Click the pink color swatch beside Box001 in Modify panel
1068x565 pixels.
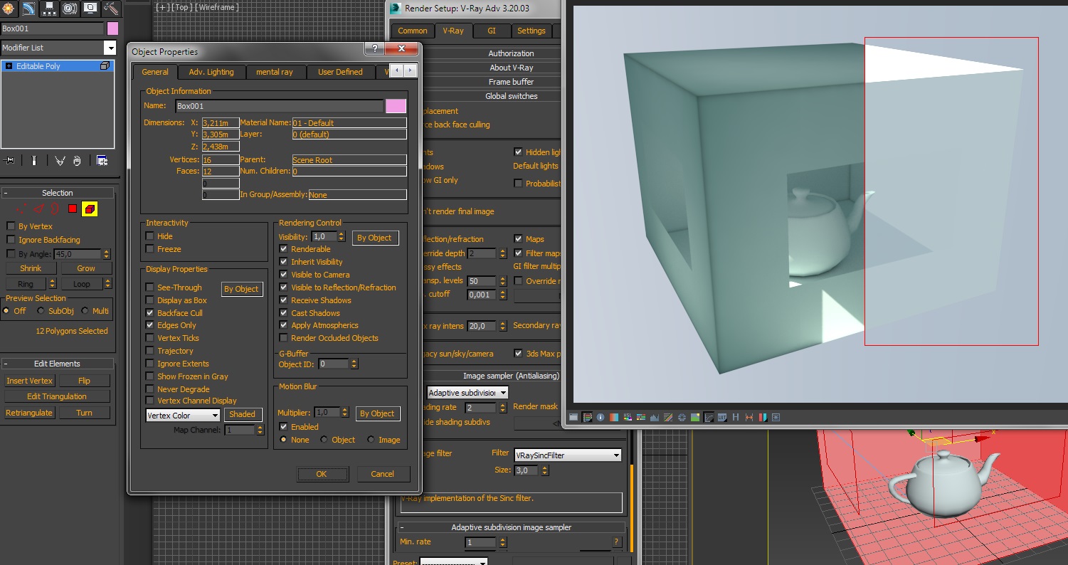point(112,28)
